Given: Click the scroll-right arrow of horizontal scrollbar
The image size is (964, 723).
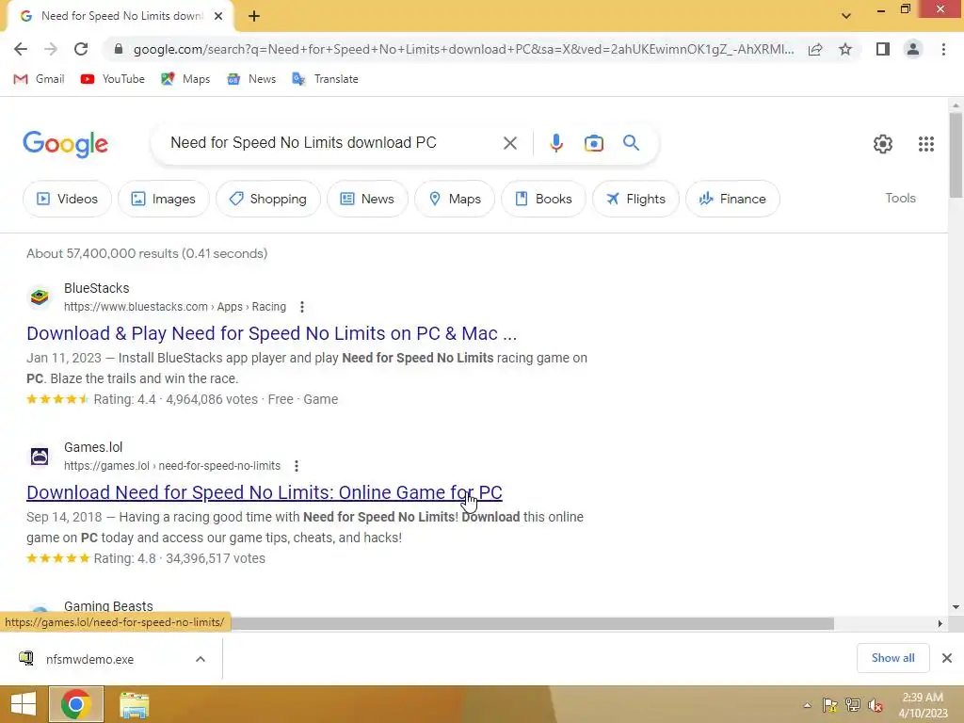Looking at the screenshot, I should click(940, 624).
